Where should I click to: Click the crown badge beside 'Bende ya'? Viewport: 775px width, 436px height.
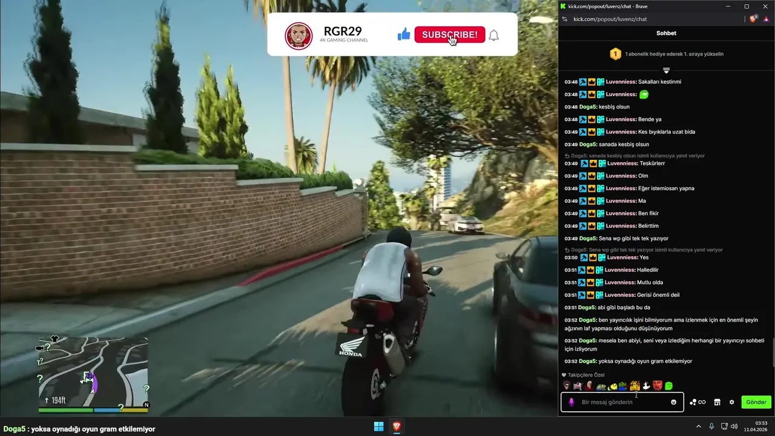pyautogui.click(x=592, y=119)
